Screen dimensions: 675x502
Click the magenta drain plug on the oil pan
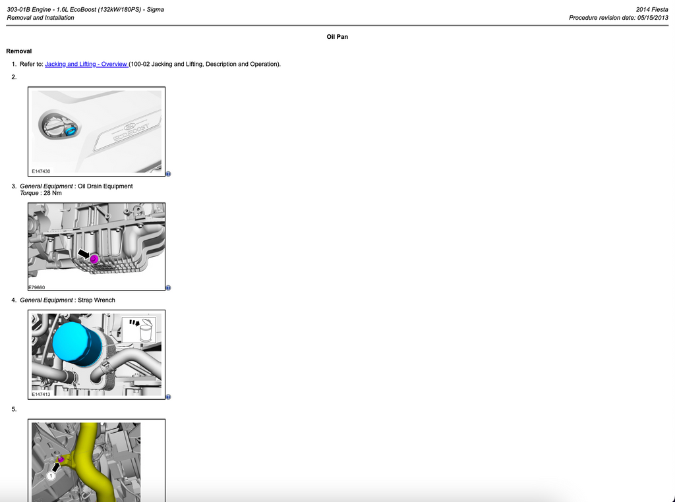[94, 259]
